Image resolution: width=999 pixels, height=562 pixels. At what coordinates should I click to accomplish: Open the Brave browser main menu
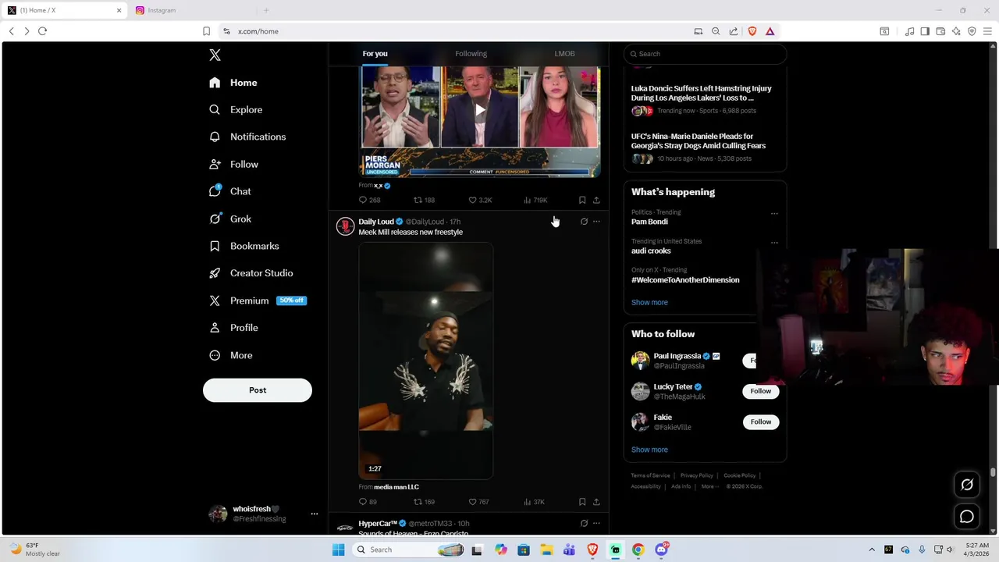pos(987,31)
